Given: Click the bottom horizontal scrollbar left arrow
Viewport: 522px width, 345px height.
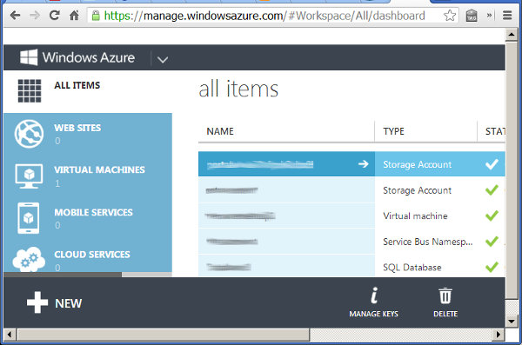Looking at the screenshot, I should coord(10,335).
